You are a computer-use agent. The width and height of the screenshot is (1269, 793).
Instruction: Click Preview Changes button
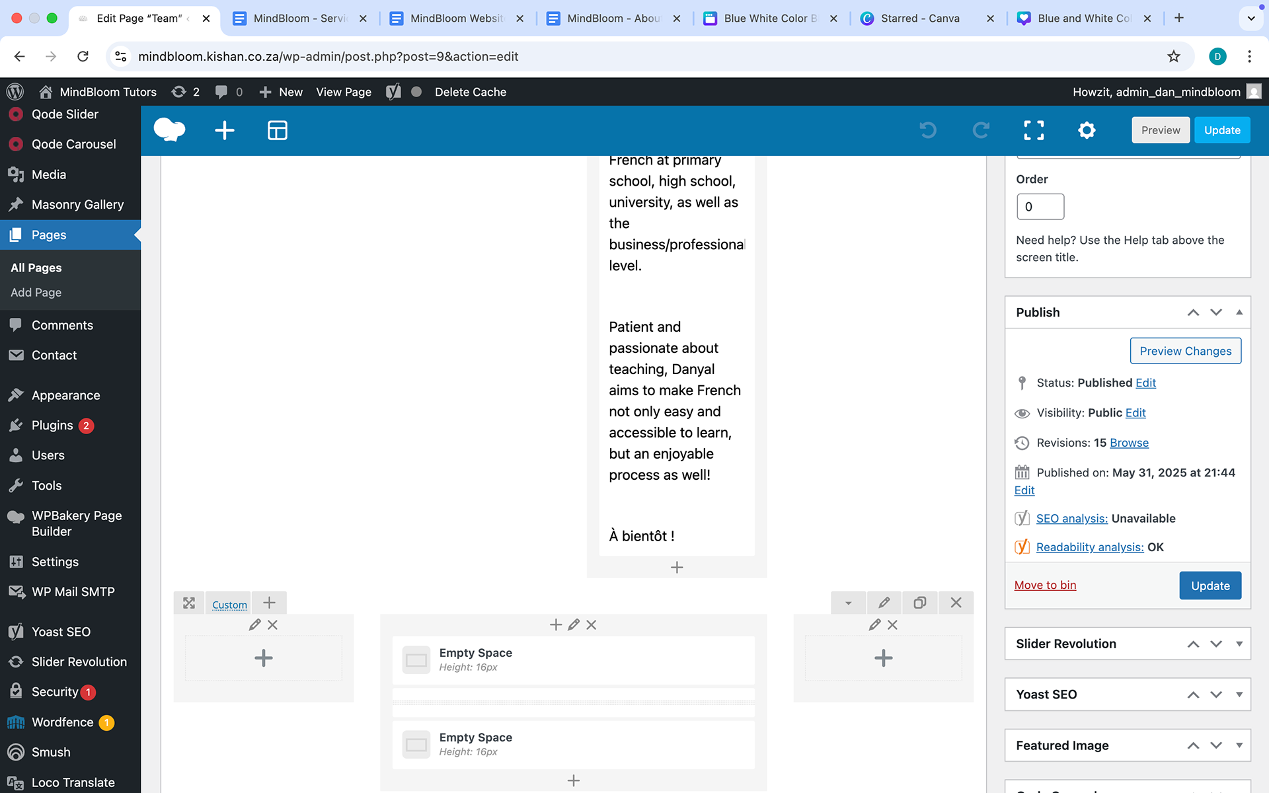coord(1186,351)
